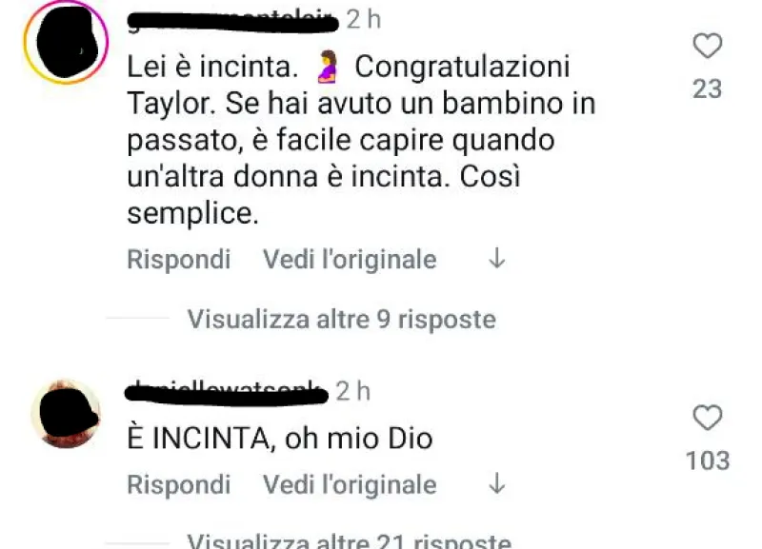This screenshot has width=762, height=549.
Task: Open the second commenter's profile picture
Action: 66,413
